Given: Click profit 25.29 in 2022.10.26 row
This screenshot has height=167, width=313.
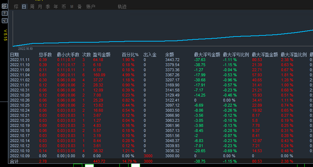Looking at the screenshot, I should pos(98,100).
